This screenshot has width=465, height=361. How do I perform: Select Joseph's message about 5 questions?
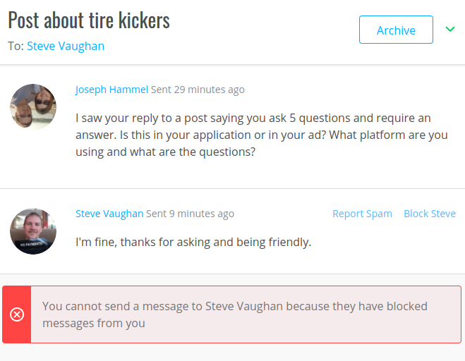point(262,135)
